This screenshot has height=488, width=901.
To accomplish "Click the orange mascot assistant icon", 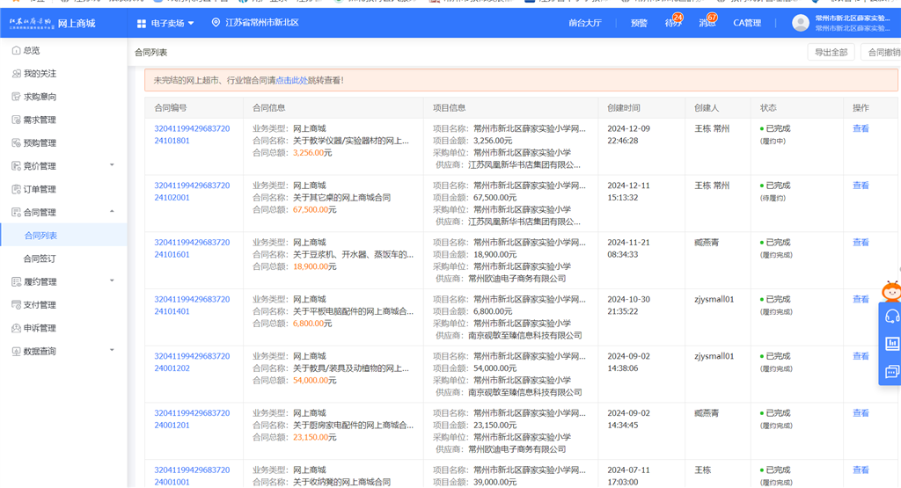I will pyautogui.click(x=892, y=290).
